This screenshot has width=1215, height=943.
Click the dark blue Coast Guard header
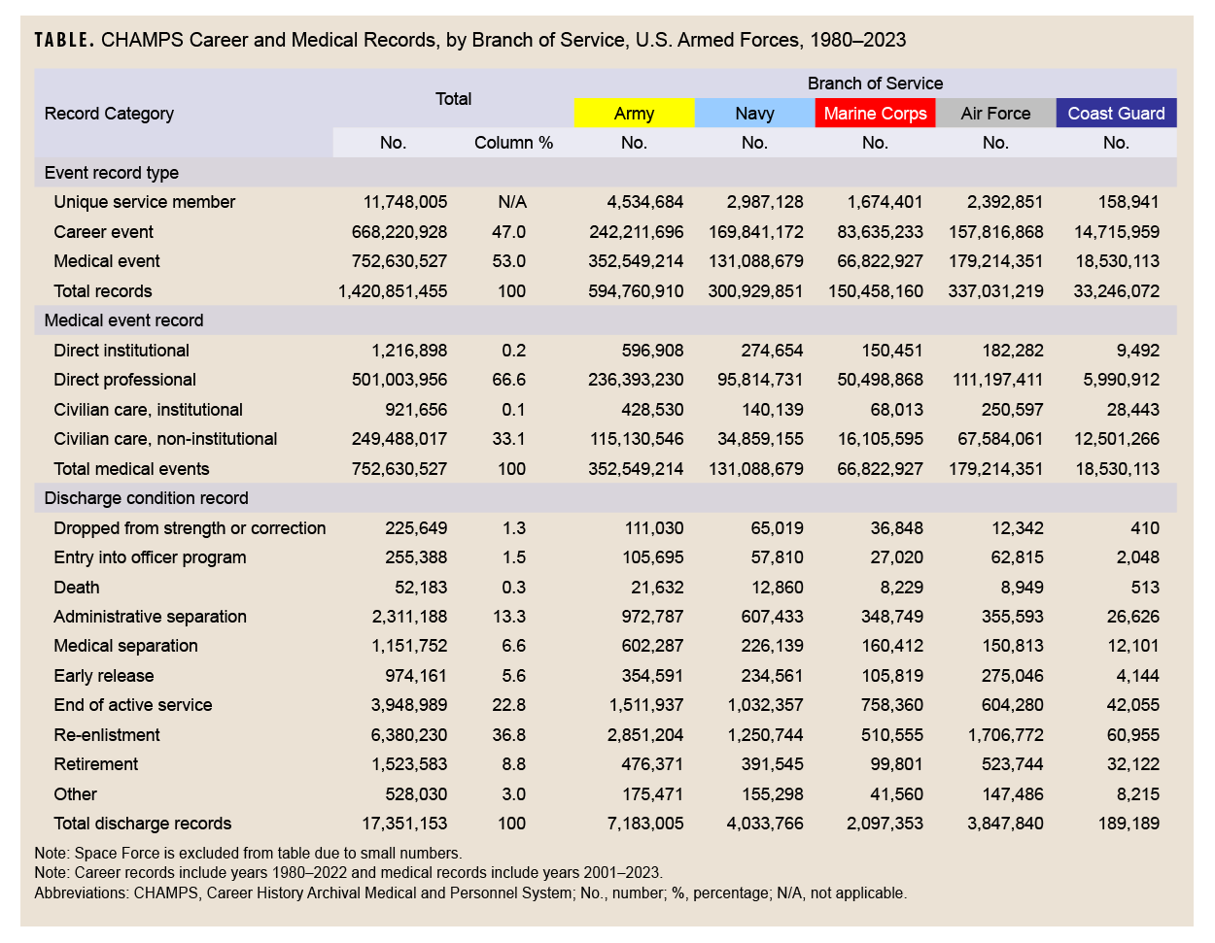pyautogui.click(x=1116, y=114)
